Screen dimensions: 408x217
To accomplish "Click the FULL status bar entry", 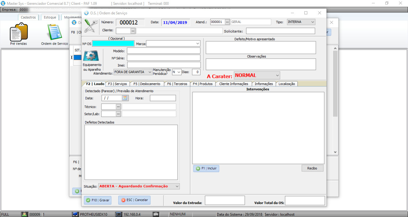I will coord(5,214).
